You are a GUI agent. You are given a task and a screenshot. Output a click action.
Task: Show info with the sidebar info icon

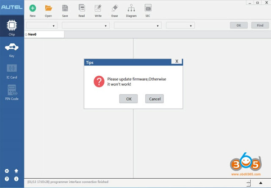(x=16, y=179)
